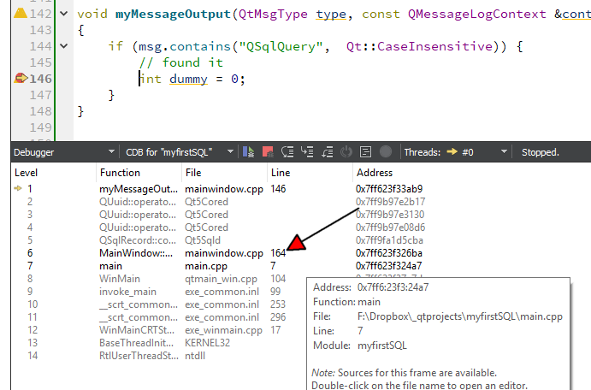Select stack frame 12 WinMainCRTSt...
This screenshot has width=591, height=390.
point(137,330)
